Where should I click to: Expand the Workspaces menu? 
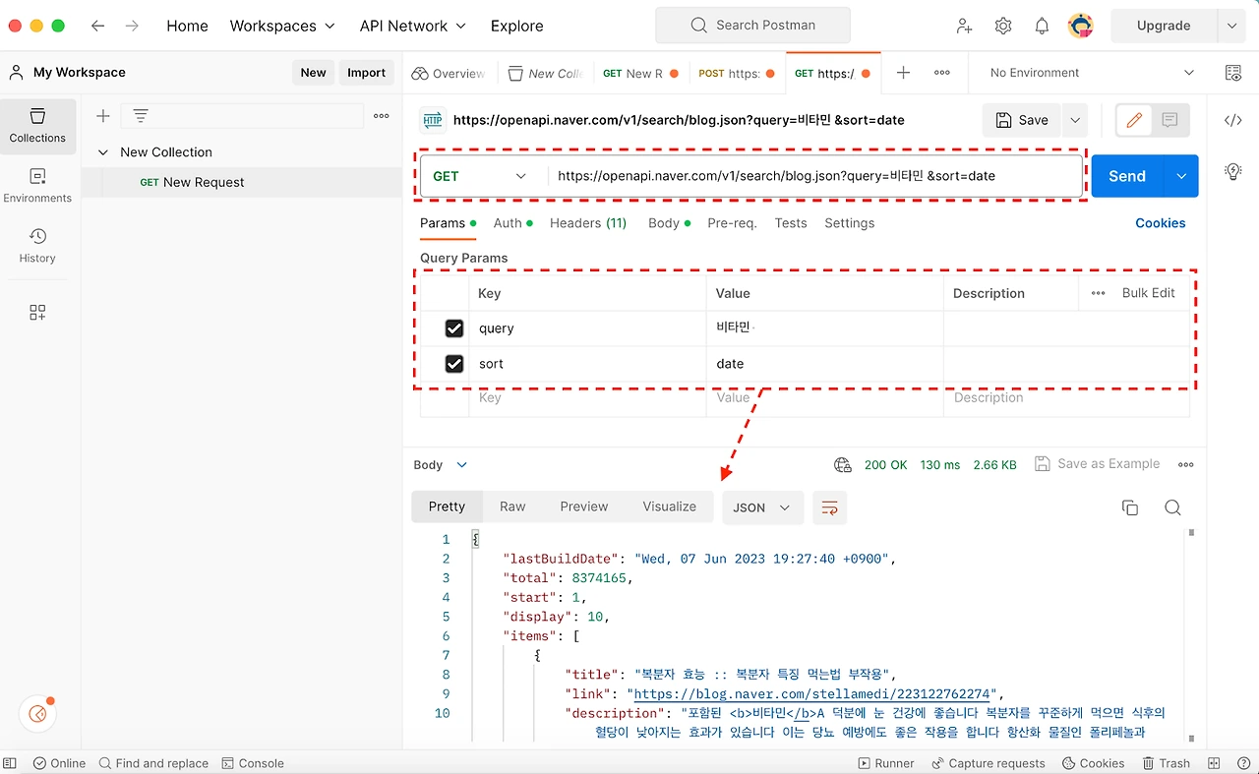(282, 26)
